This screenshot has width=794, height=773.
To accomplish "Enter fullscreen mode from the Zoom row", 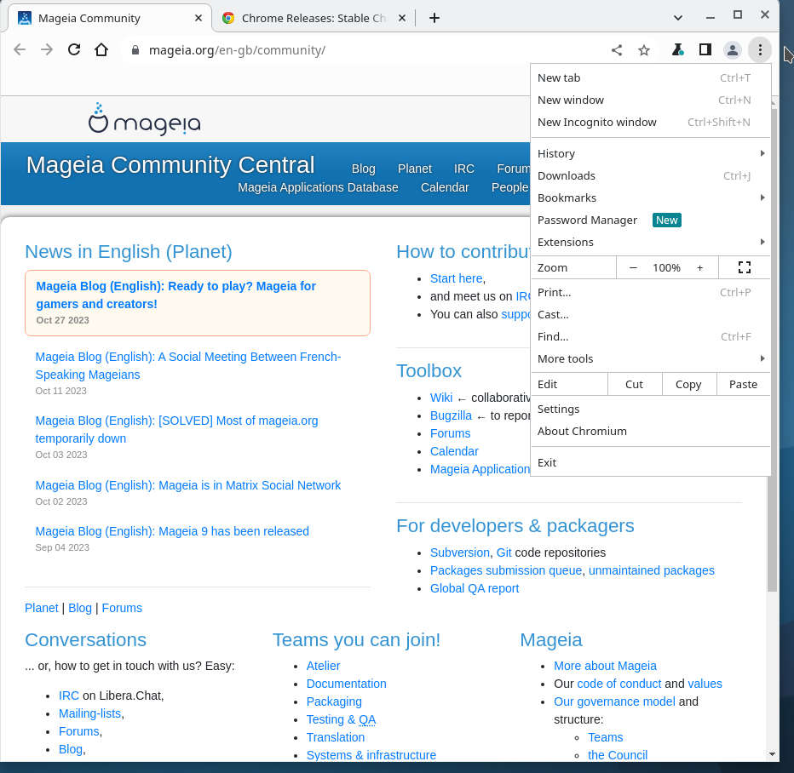I will pos(745,267).
